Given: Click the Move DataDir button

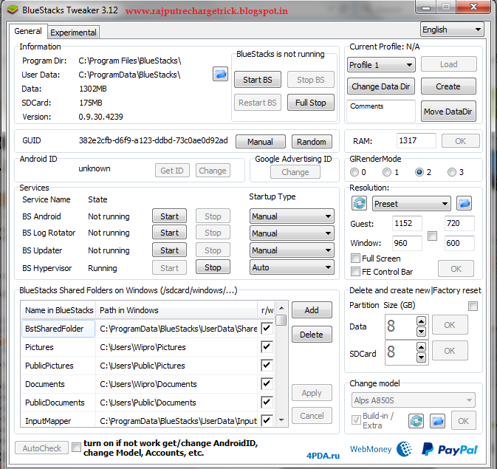Looking at the screenshot, I should [x=448, y=112].
